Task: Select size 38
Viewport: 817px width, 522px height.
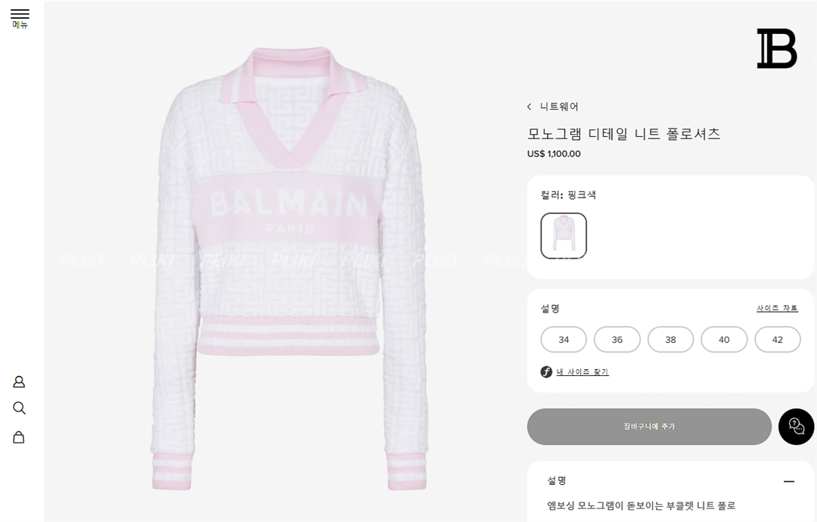Action: [x=670, y=340]
